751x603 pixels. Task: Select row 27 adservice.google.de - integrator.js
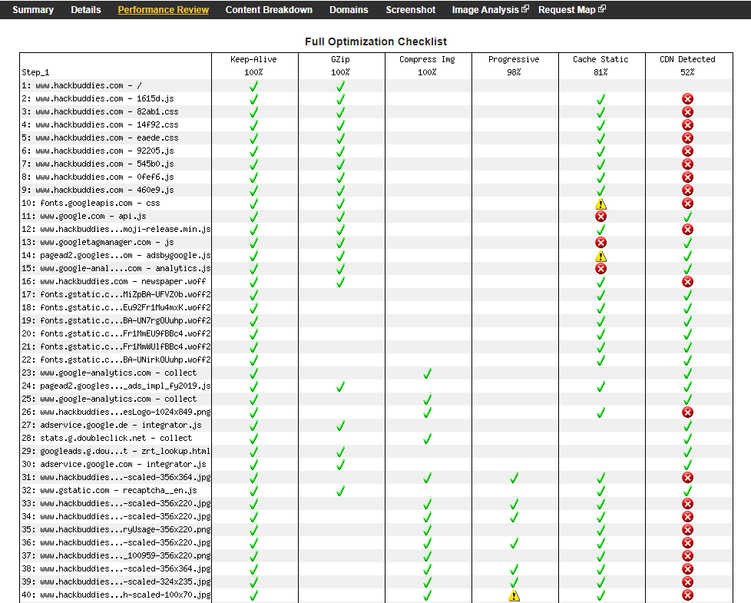(x=111, y=425)
